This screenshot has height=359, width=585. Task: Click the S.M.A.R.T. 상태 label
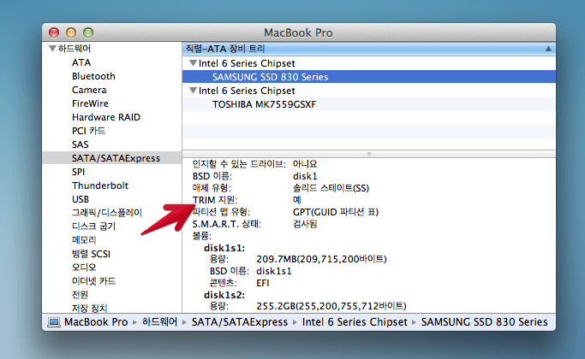pyautogui.click(x=227, y=224)
